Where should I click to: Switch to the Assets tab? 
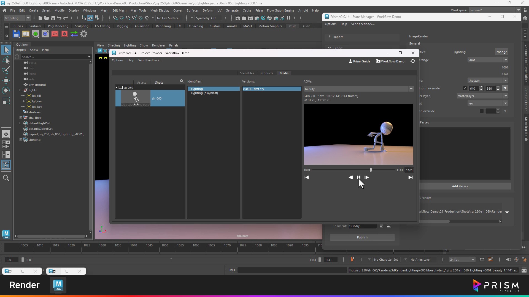click(x=142, y=82)
